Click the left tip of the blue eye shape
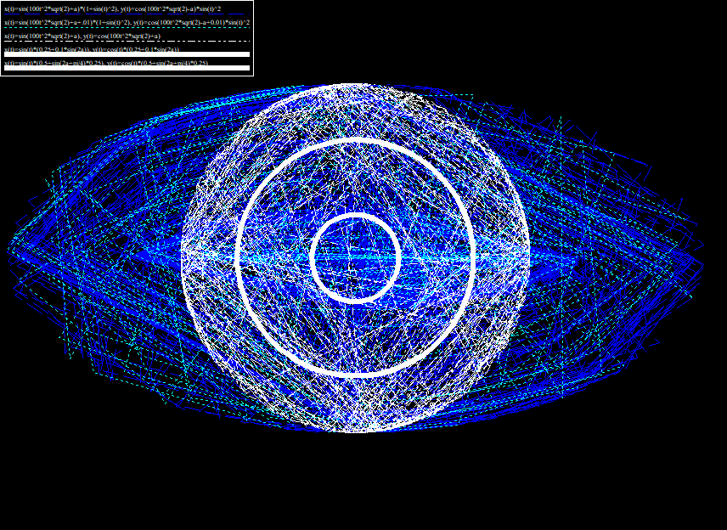The image size is (727, 530). point(12,251)
